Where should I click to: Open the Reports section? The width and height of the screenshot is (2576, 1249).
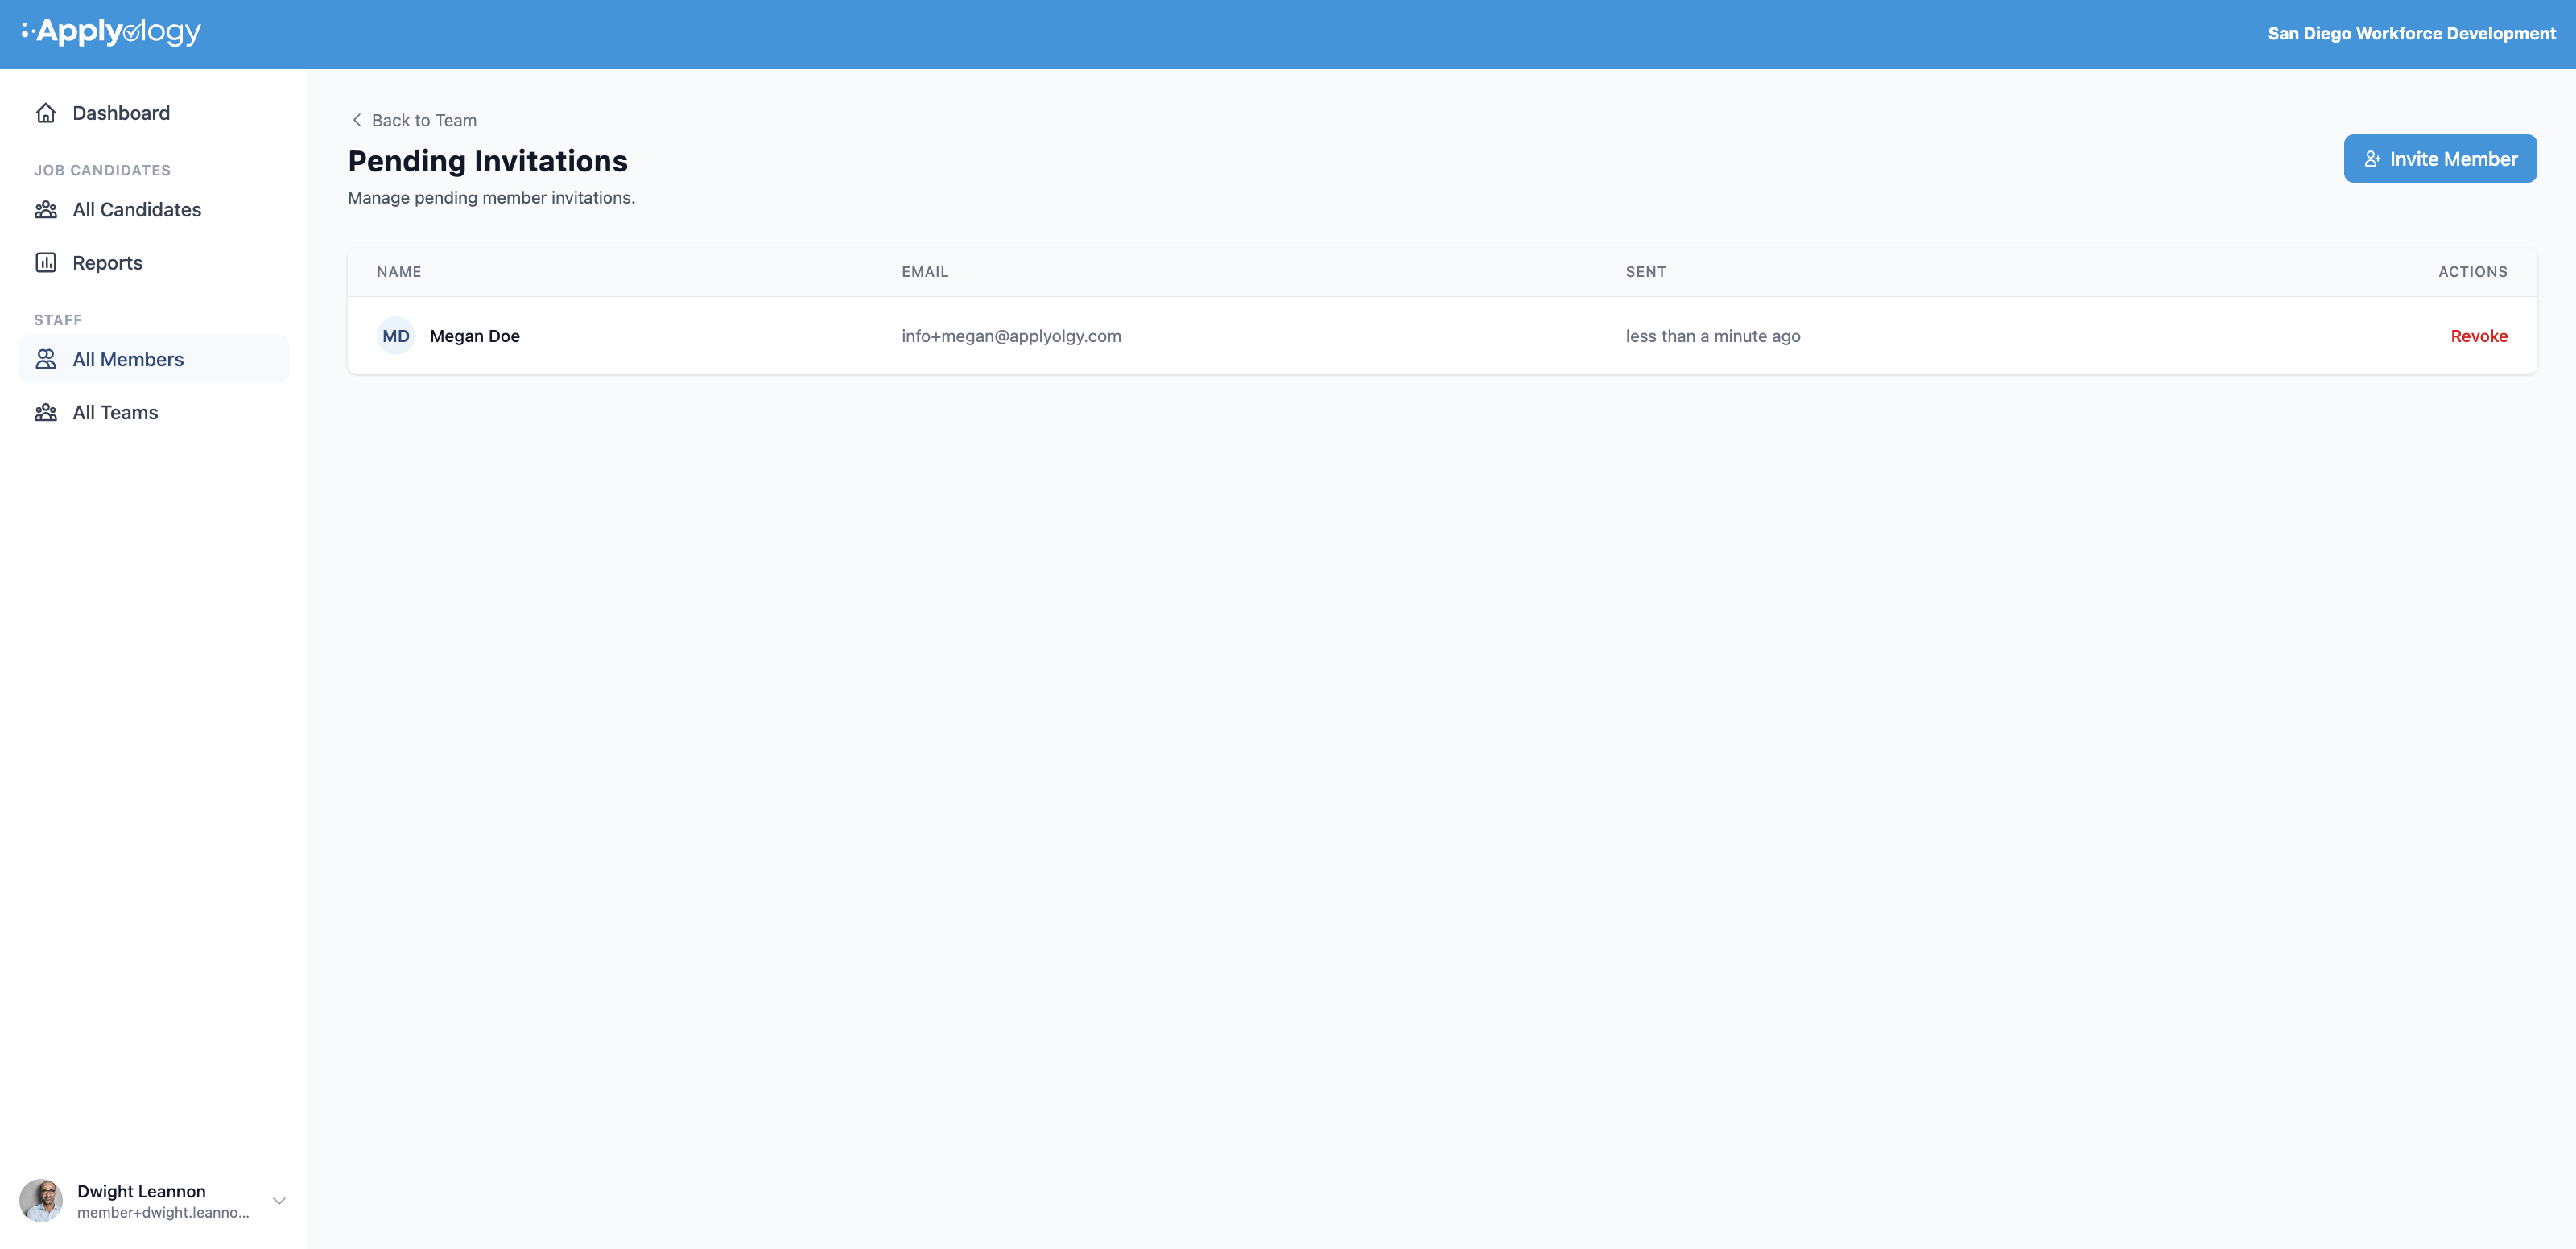(154, 263)
